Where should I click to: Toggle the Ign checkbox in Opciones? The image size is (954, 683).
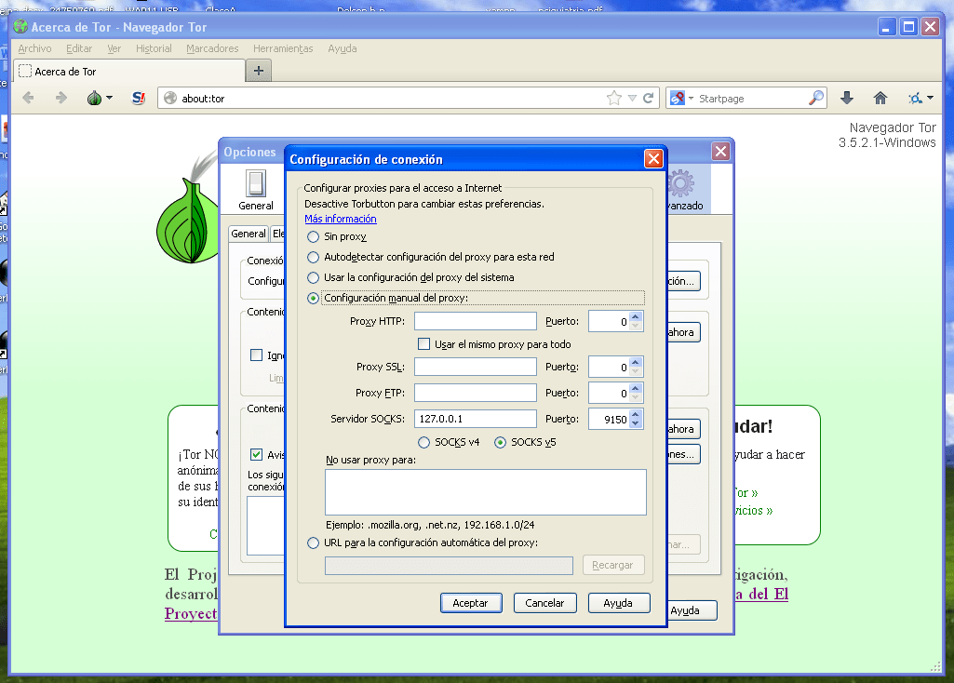(x=257, y=355)
